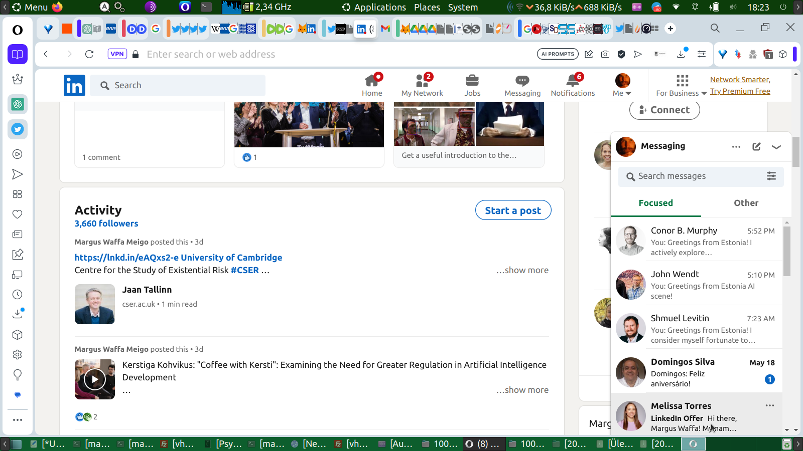Open the Network Smarter link
The image size is (803, 451).
click(x=740, y=80)
